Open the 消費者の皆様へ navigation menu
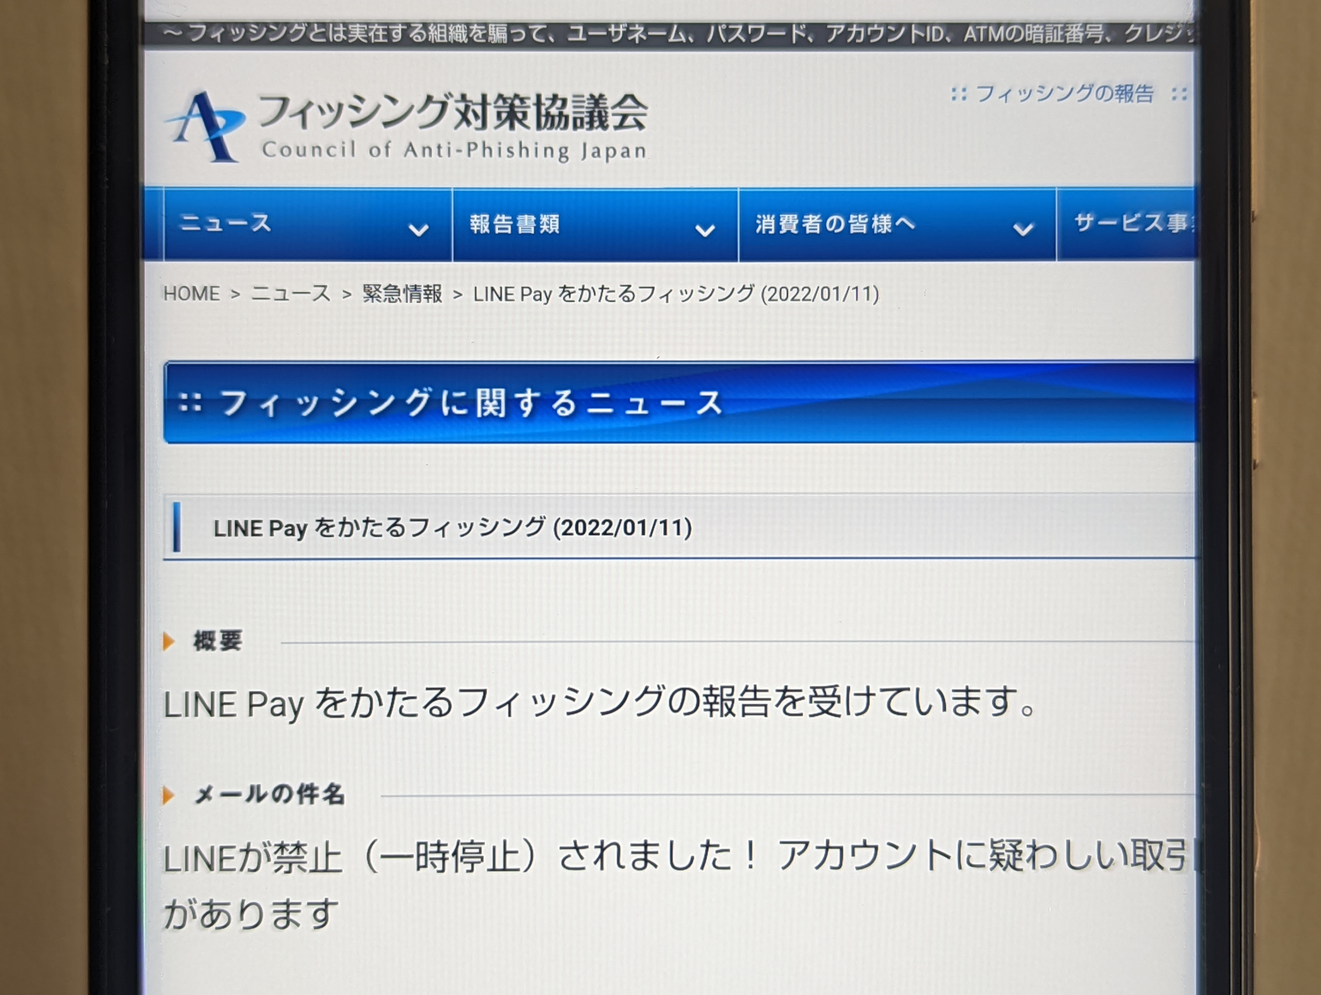 (x=835, y=224)
